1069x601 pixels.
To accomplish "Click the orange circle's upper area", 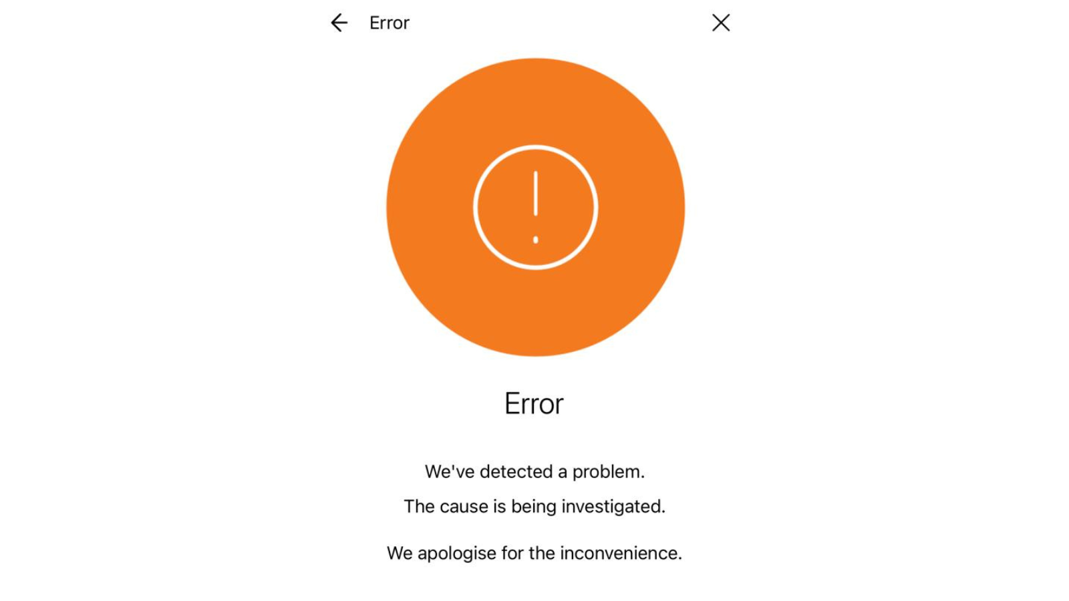I will pos(535,100).
